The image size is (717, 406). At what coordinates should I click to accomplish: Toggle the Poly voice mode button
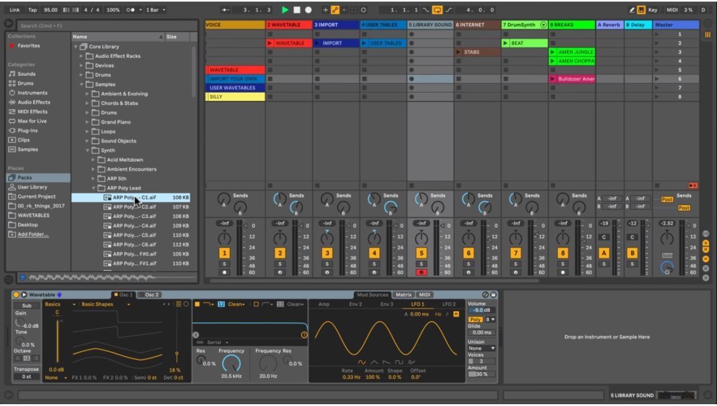point(476,319)
